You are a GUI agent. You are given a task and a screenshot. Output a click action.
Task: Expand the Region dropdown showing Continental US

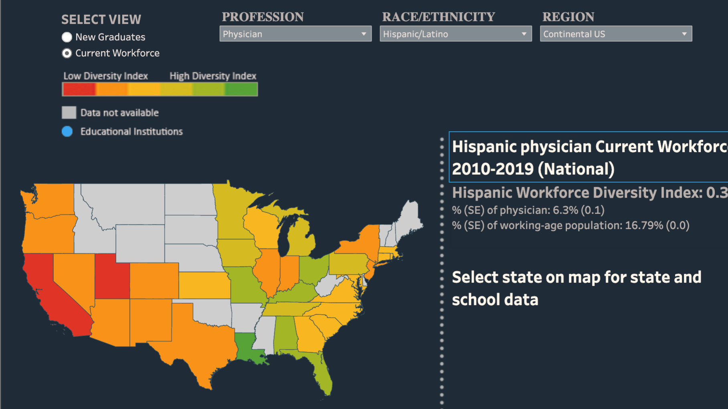tap(616, 34)
